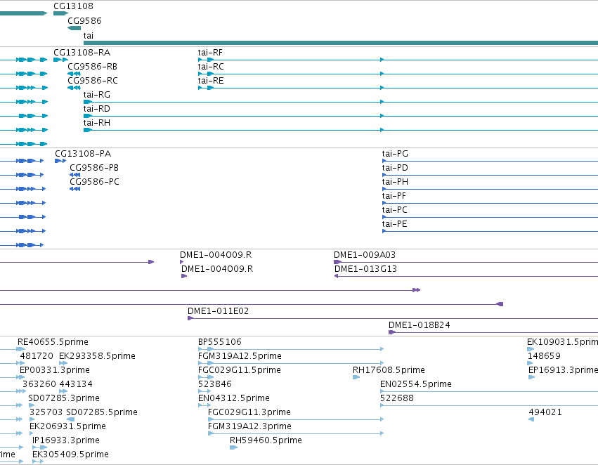Select the CG9586-PB protein label
The height and width of the screenshot is (465, 598).
(94, 168)
